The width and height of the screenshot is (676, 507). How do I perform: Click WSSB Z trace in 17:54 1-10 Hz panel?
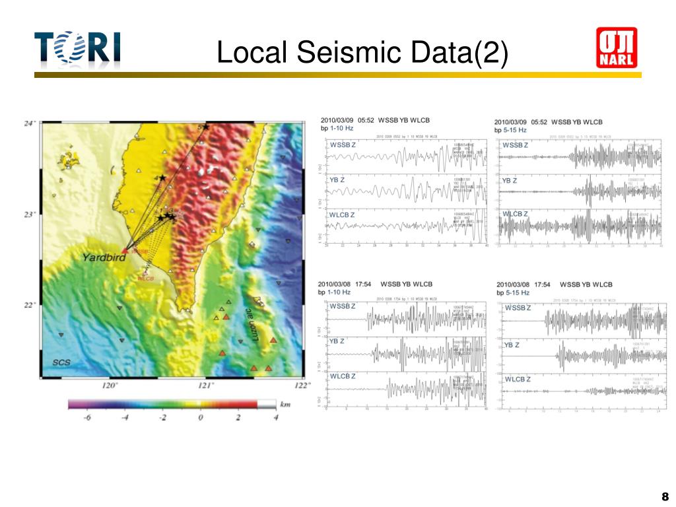click(406, 319)
